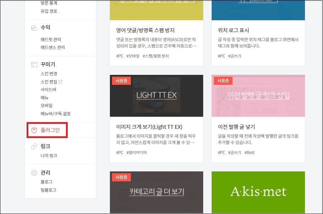Click the 링크 chain icon
This screenshot has height=214, width=323.
(34, 146)
